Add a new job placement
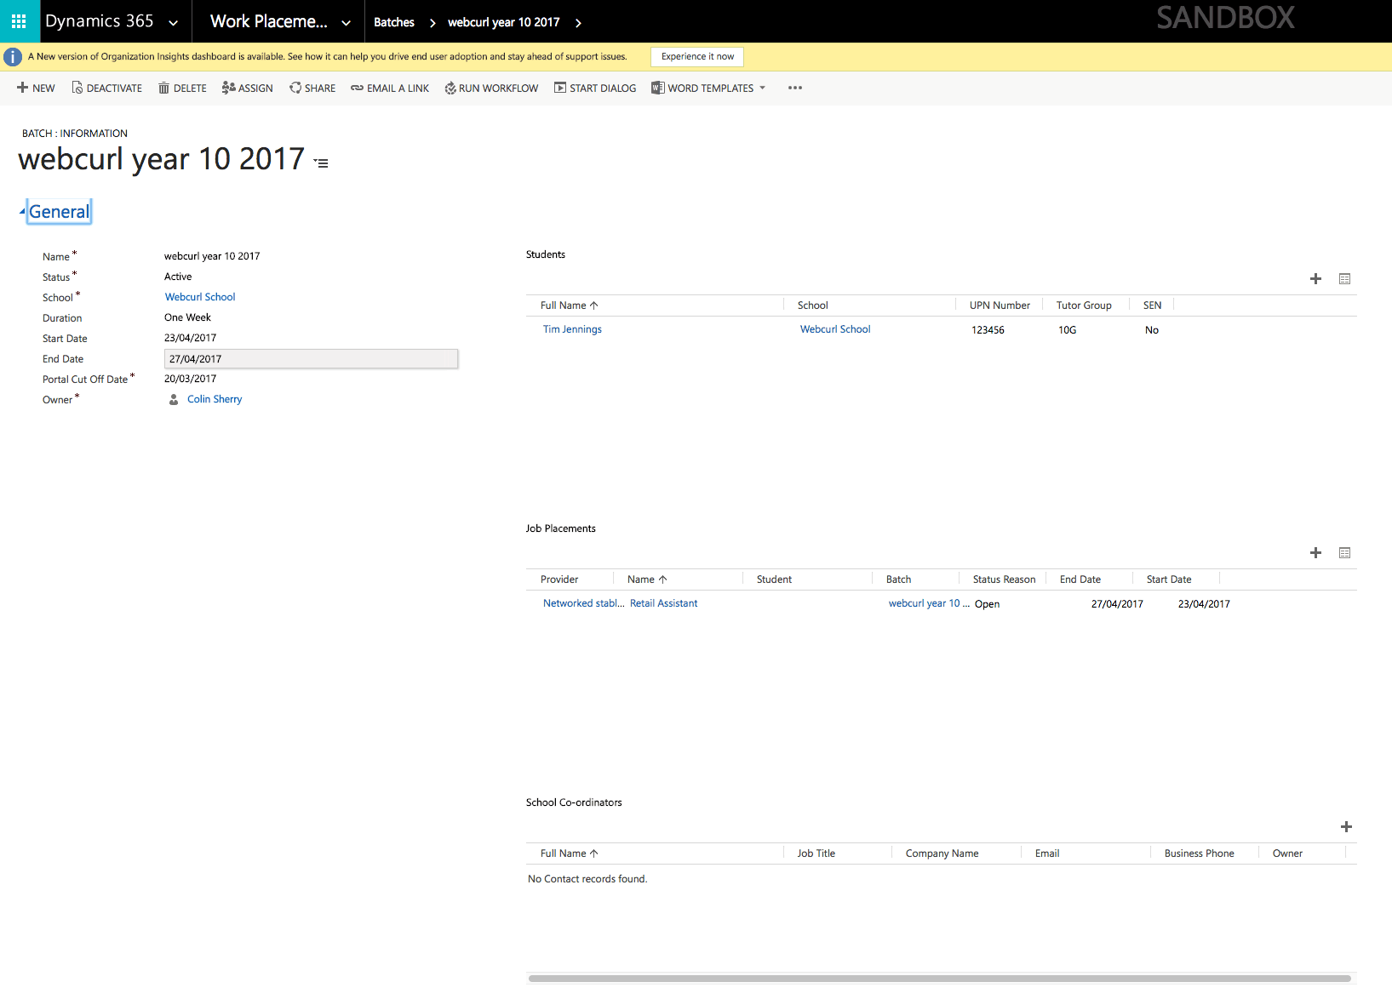The width and height of the screenshot is (1392, 999). pos(1315,552)
